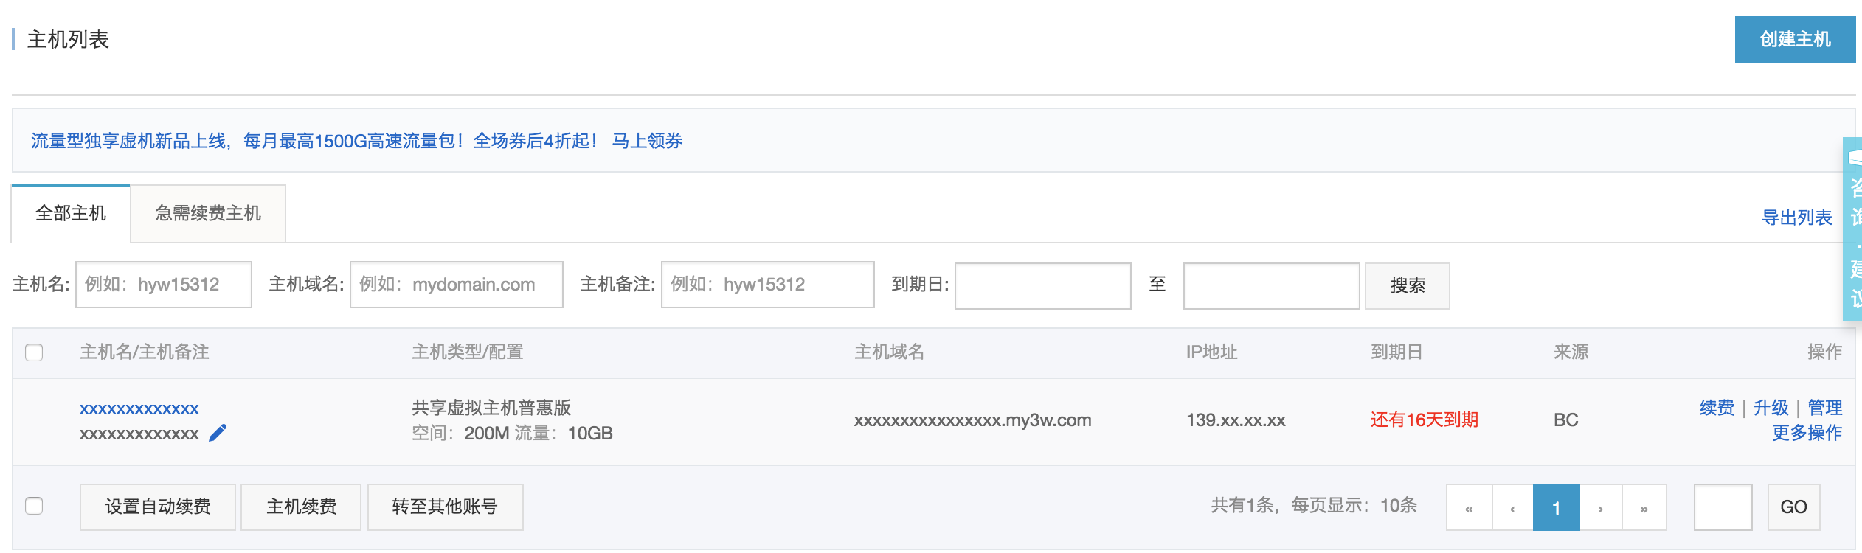Click the 共享虚拟主机普惠版 host type text
The image size is (1862, 553).
491,408
